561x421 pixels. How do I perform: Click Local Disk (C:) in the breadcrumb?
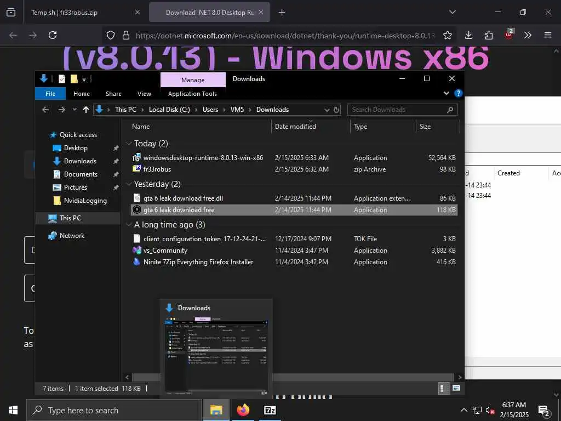coord(169,110)
